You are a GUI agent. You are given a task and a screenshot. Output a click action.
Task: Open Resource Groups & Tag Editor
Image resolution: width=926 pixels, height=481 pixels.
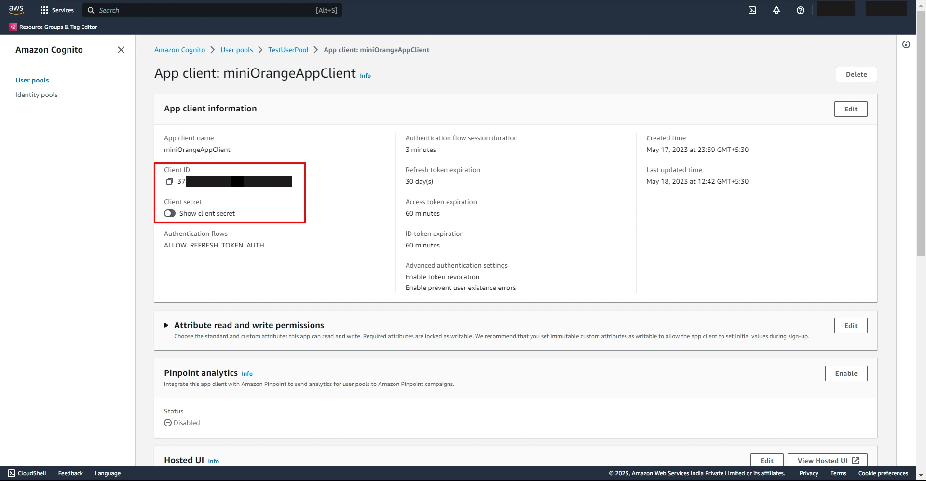tap(54, 27)
